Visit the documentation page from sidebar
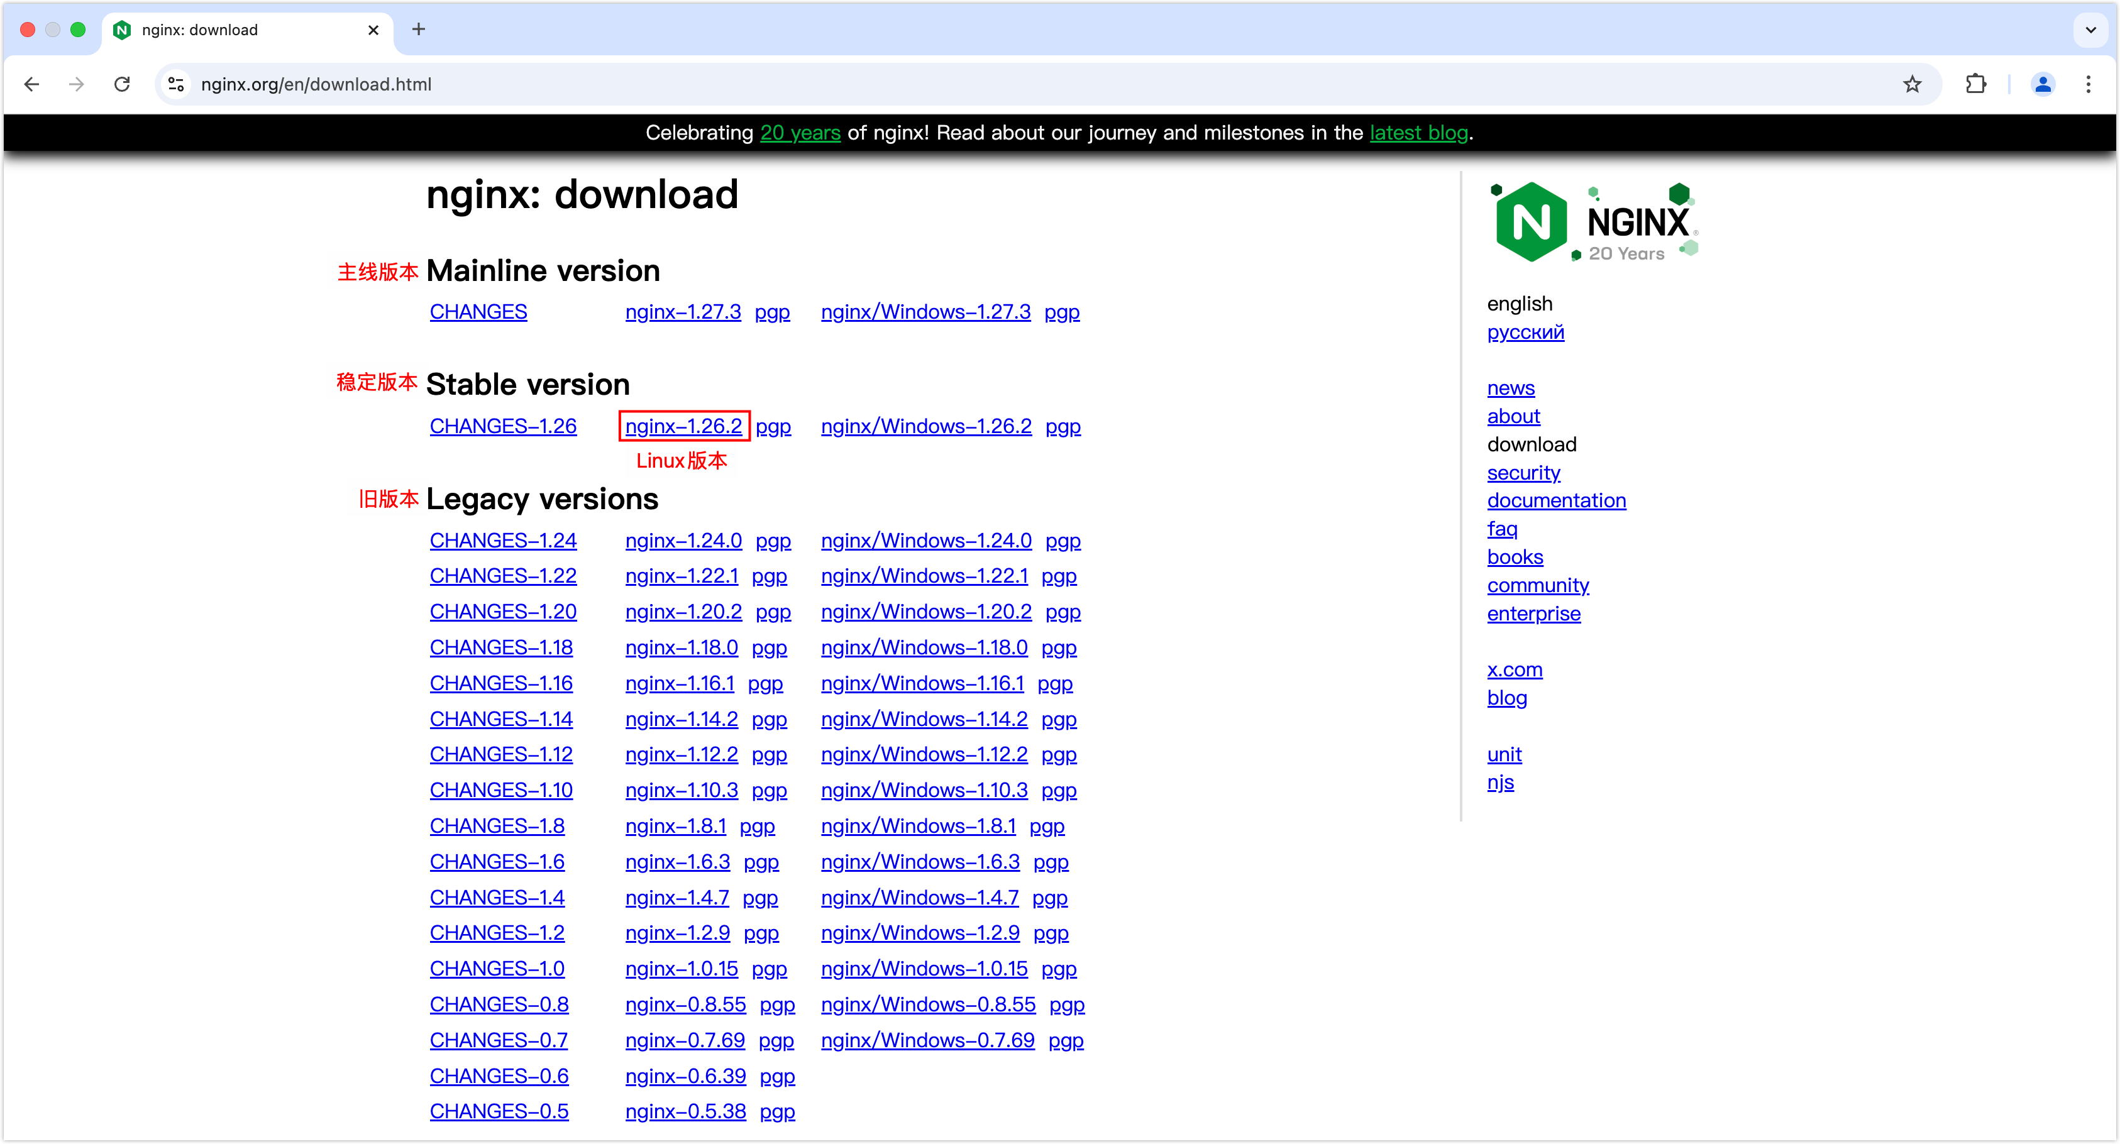2120x1144 pixels. 1556,500
